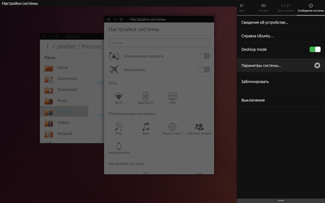Click the gear icon beside Параметры системы
The image size is (325, 203).
317,65
